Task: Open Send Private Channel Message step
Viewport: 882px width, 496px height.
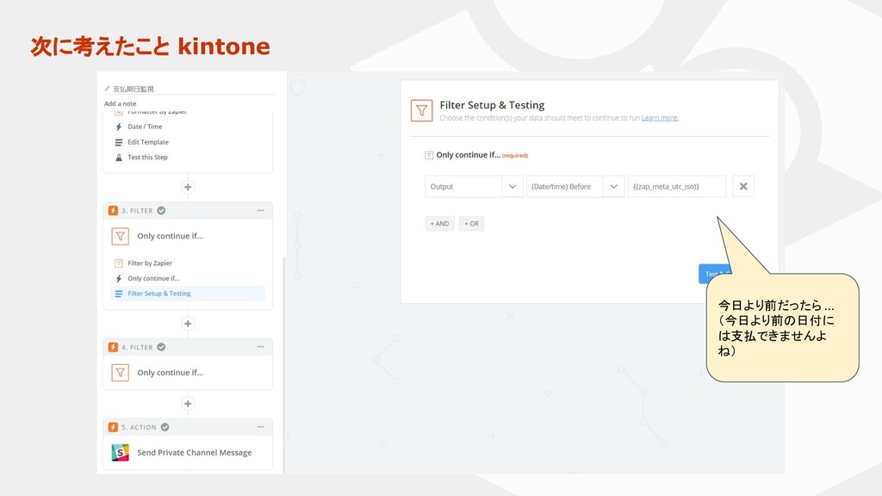Action: pos(194,453)
